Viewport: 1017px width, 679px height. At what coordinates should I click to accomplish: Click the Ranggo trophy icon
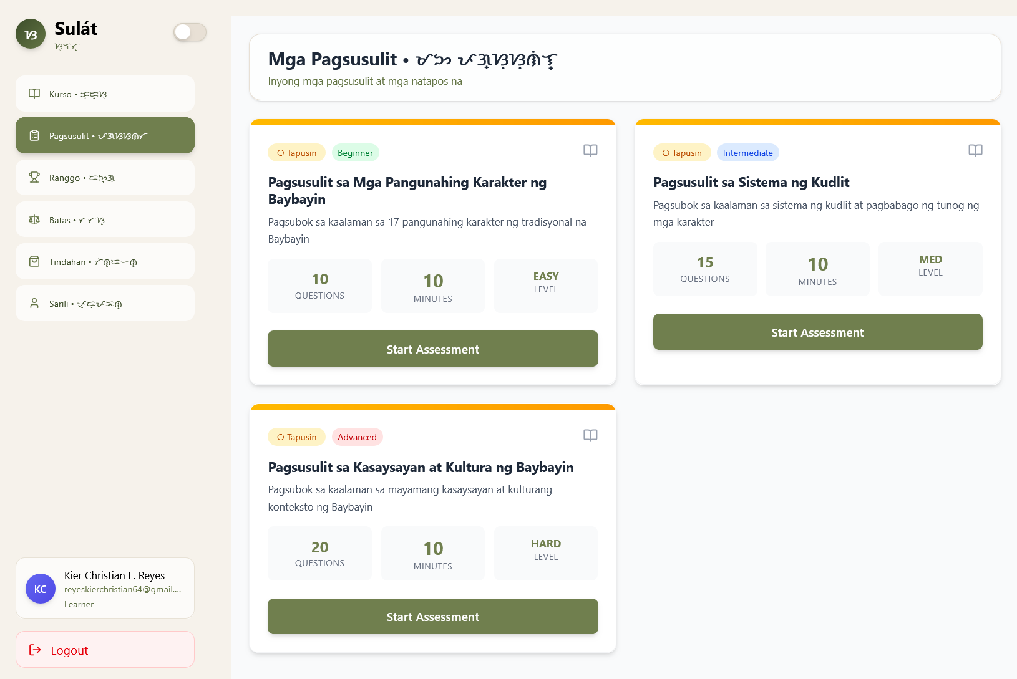tap(34, 178)
